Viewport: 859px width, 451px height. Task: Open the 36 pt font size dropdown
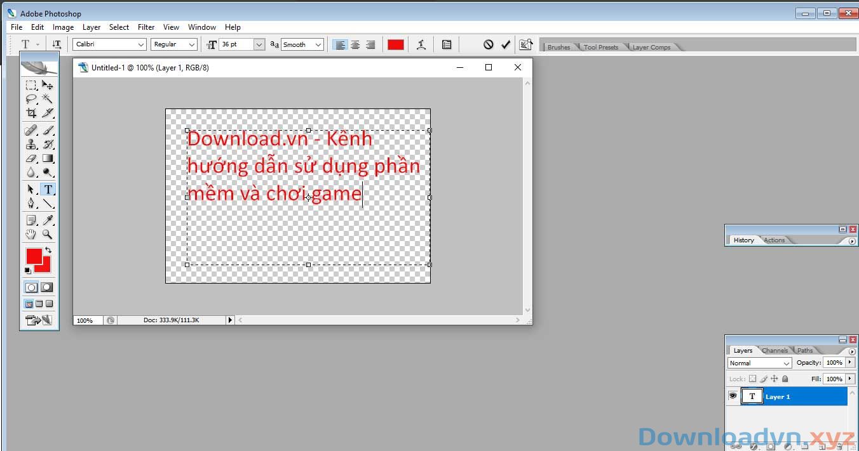pyautogui.click(x=259, y=44)
